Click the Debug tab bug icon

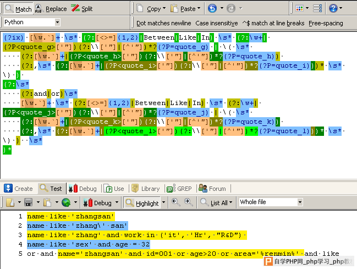point(73,188)
